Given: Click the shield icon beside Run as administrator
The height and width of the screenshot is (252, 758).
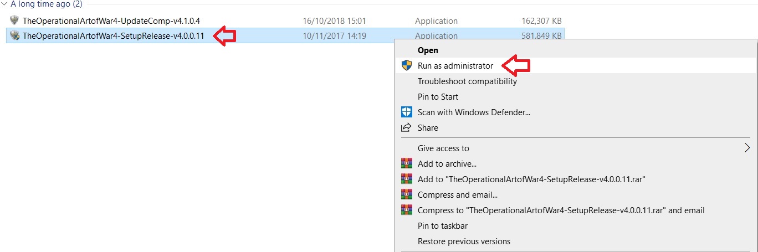Looking at the screenshot, I should tap(407, 65).
